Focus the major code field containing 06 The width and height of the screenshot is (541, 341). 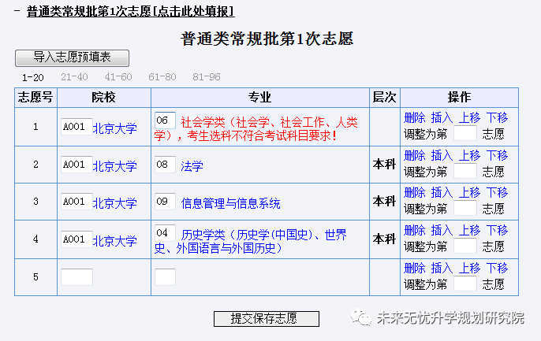[165, 120]
